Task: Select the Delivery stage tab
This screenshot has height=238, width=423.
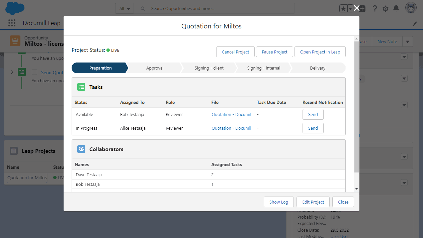Action: click(x=317, y=68)
